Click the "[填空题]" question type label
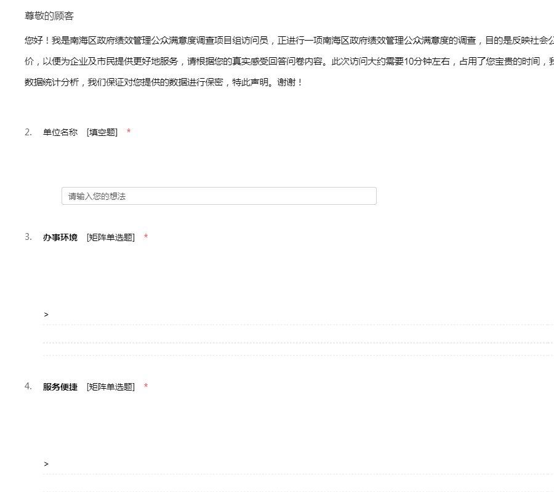The height and width of the screenshot is (492, 554). pos(102,132)
